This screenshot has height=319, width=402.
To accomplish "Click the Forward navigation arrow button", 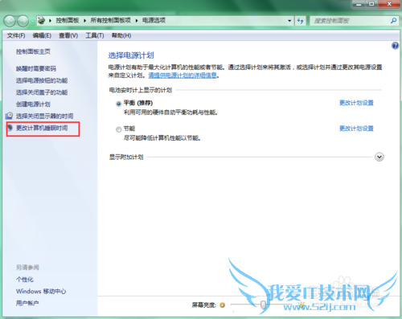I will tap(23, 21).
